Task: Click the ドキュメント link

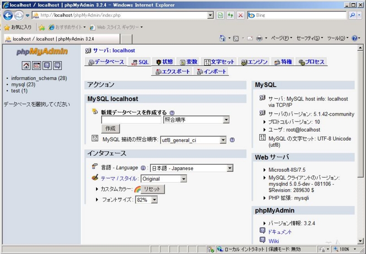Action: click(x=280, y=232)
